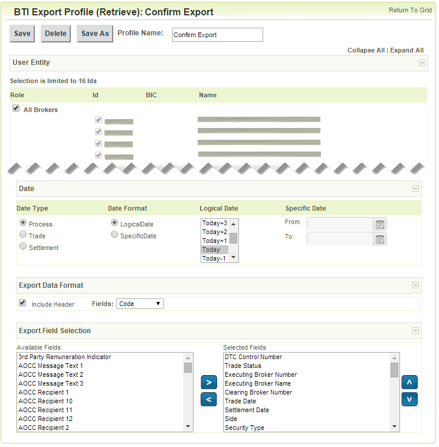
Task: Click the Profile Name text field
Action: point(217,35)
